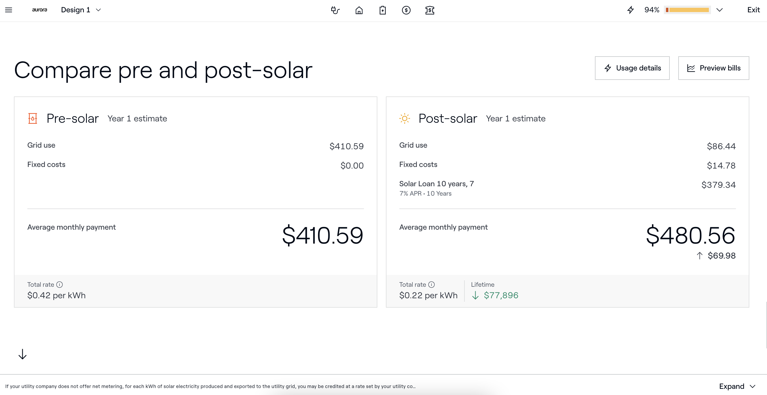Image resolution: width=767 pixels, height=395 pixels.
Task: Expand the net metering disclaimer
Action: [x=737, y=386]
